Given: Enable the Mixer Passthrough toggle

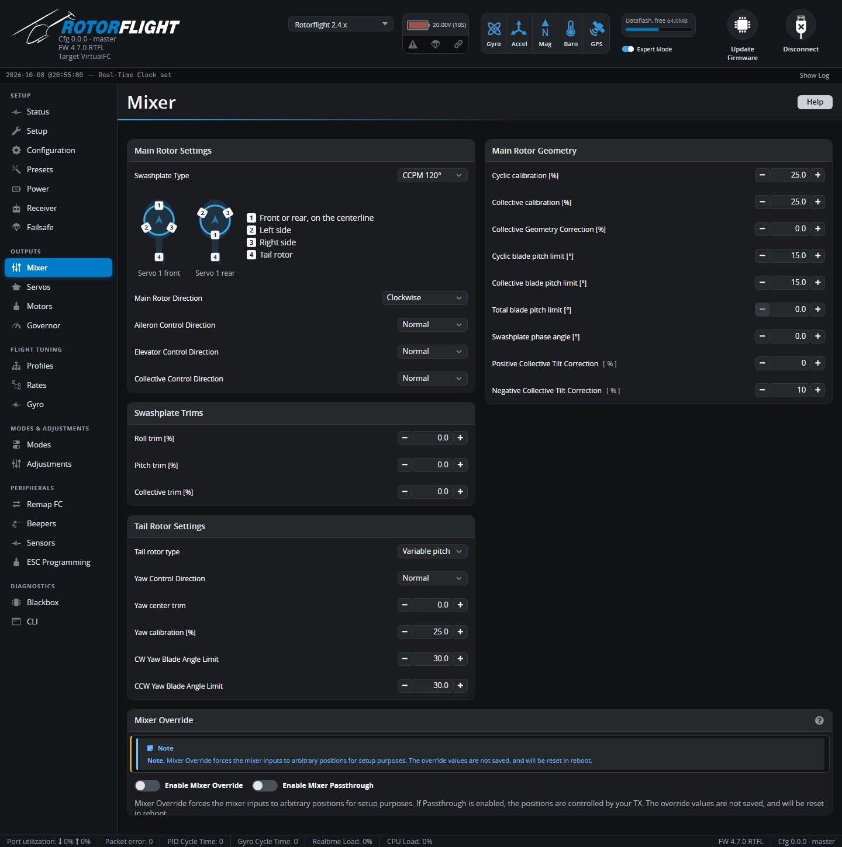Looking at the screenshot, I should click(x=265, y=786).
